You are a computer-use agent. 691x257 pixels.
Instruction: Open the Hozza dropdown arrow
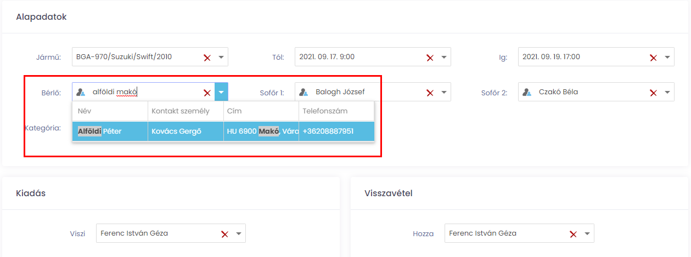pyautogui.click(x=587, y=233)
